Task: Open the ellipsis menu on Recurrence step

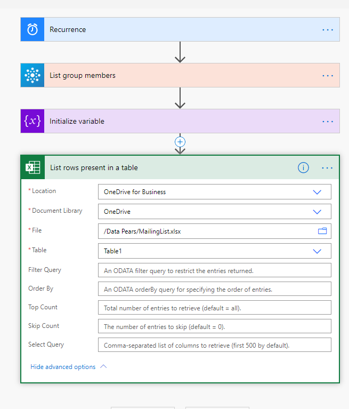Action: [328, 30]
